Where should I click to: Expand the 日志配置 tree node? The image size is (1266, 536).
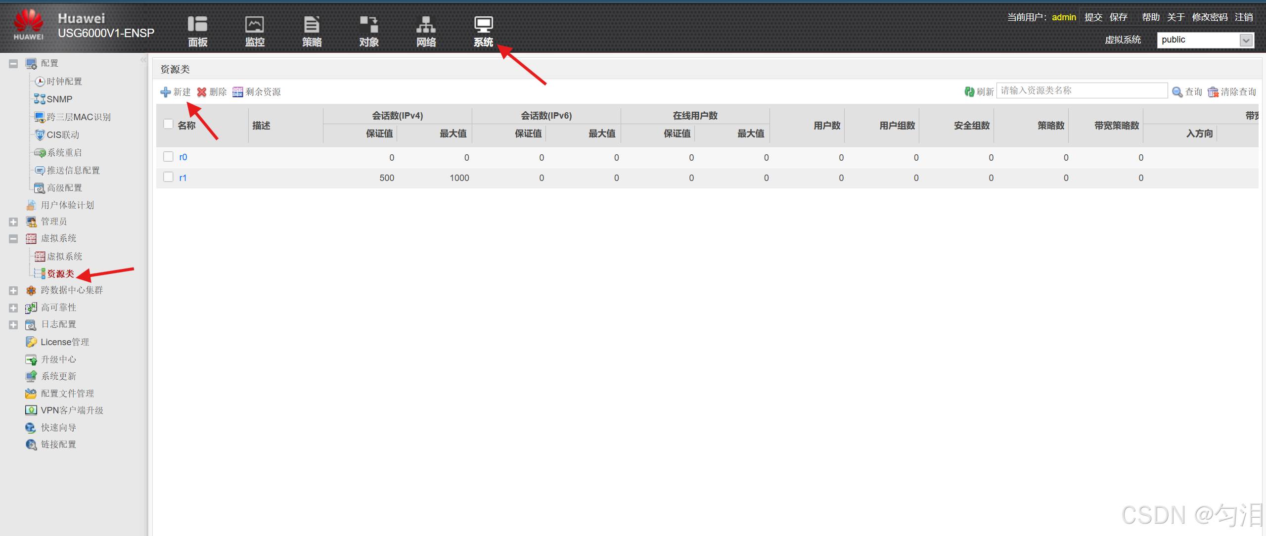(x=13, y=325)
